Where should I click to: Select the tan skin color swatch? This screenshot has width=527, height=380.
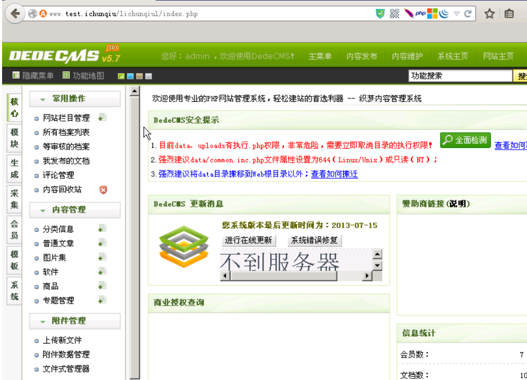[140, 76]
